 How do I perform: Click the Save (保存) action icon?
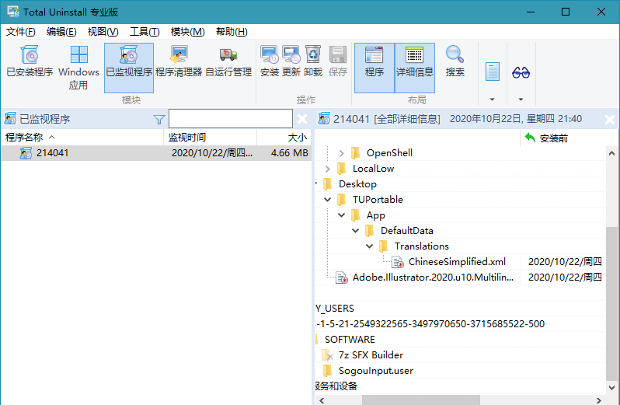pos(338,61)
